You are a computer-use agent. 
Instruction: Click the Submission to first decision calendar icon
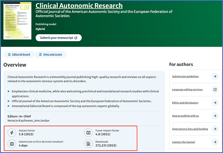coord(12,144)
